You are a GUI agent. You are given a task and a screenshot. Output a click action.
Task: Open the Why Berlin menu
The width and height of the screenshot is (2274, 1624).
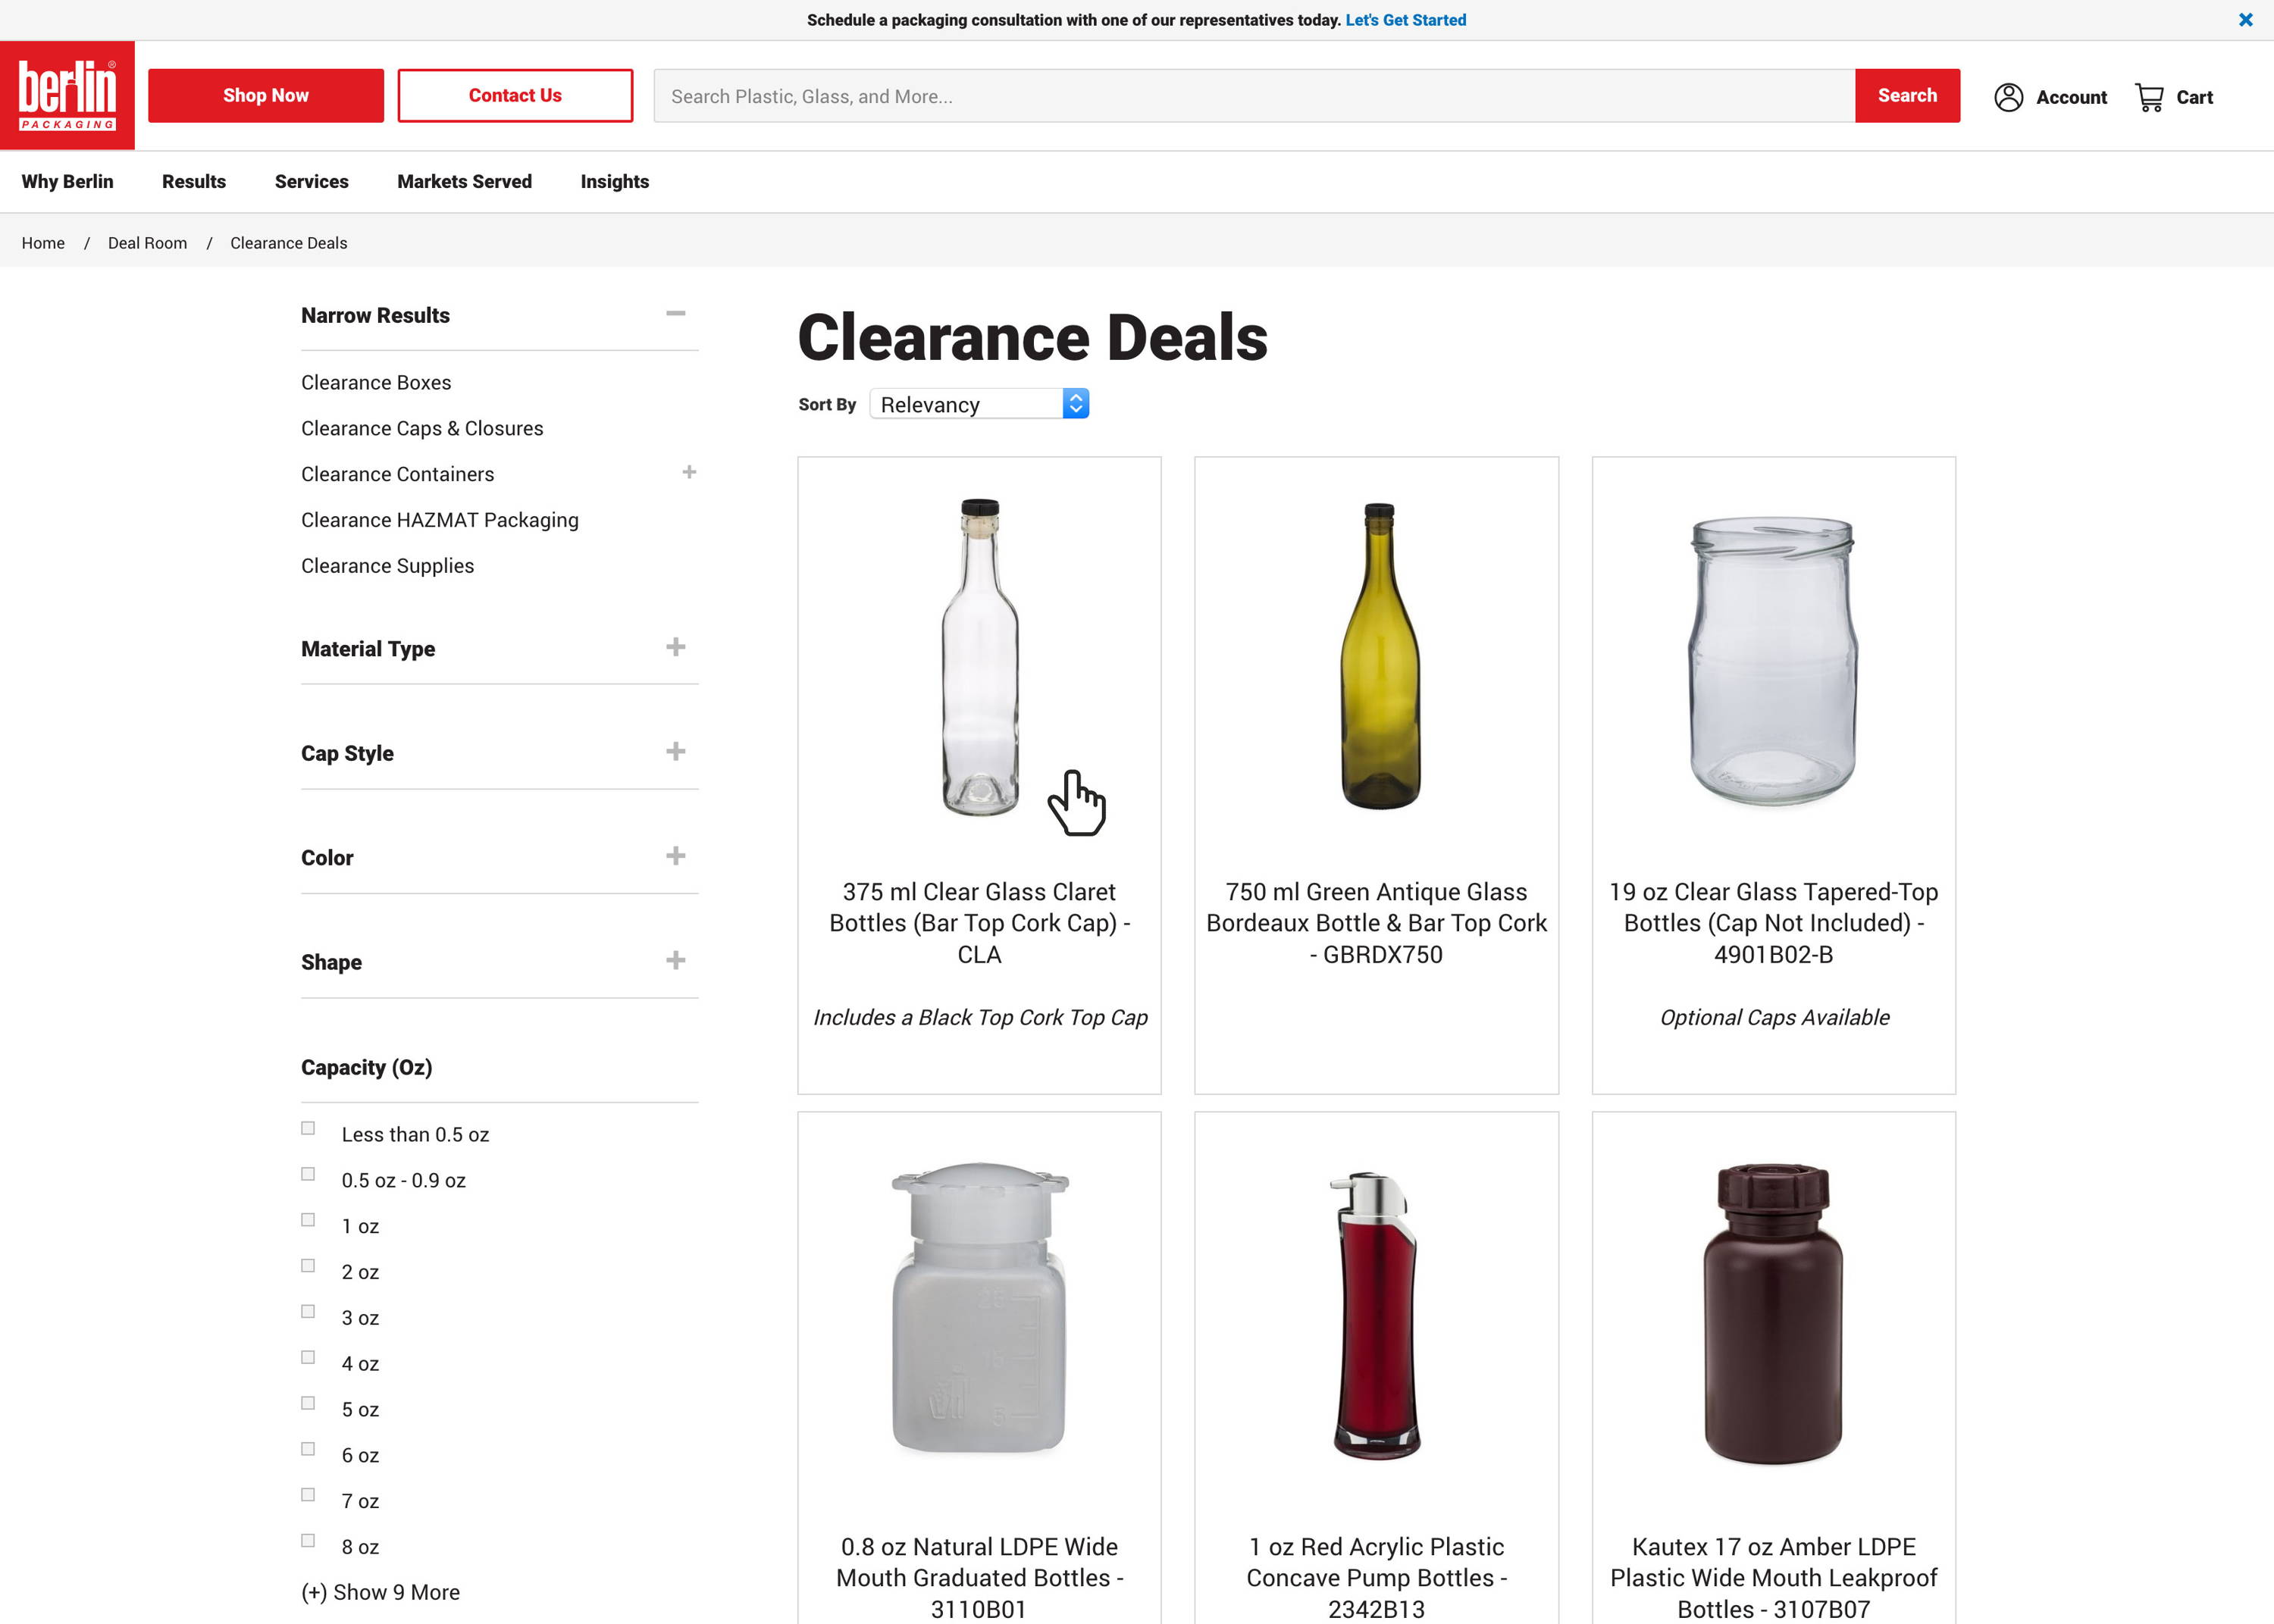point(68,181)
